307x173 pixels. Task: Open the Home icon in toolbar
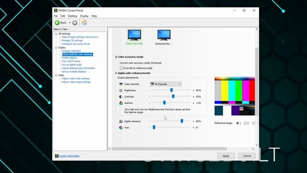pyautogui.click(x=84, y=23)
